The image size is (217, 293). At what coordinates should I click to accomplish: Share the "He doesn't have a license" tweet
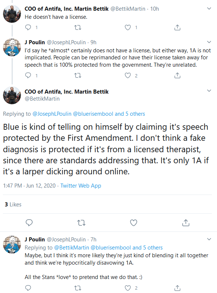177,28
